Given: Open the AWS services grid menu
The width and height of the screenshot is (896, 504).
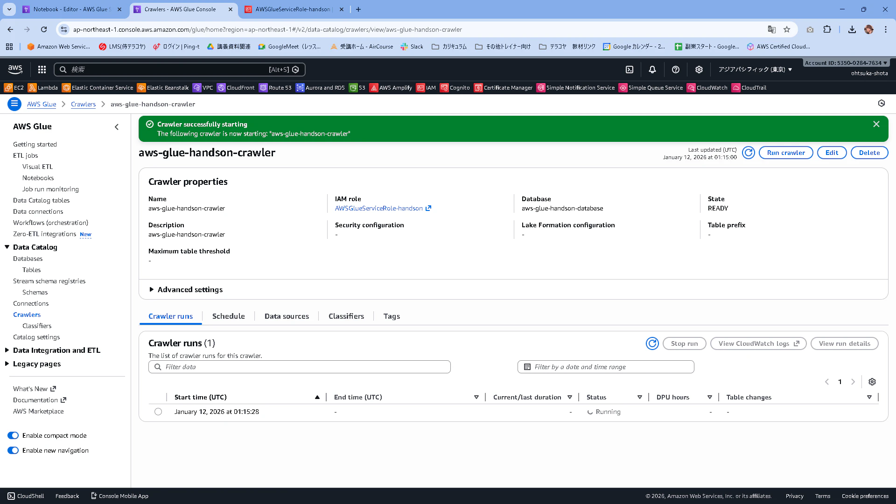Looking at the screenshot, I should 42,70.
